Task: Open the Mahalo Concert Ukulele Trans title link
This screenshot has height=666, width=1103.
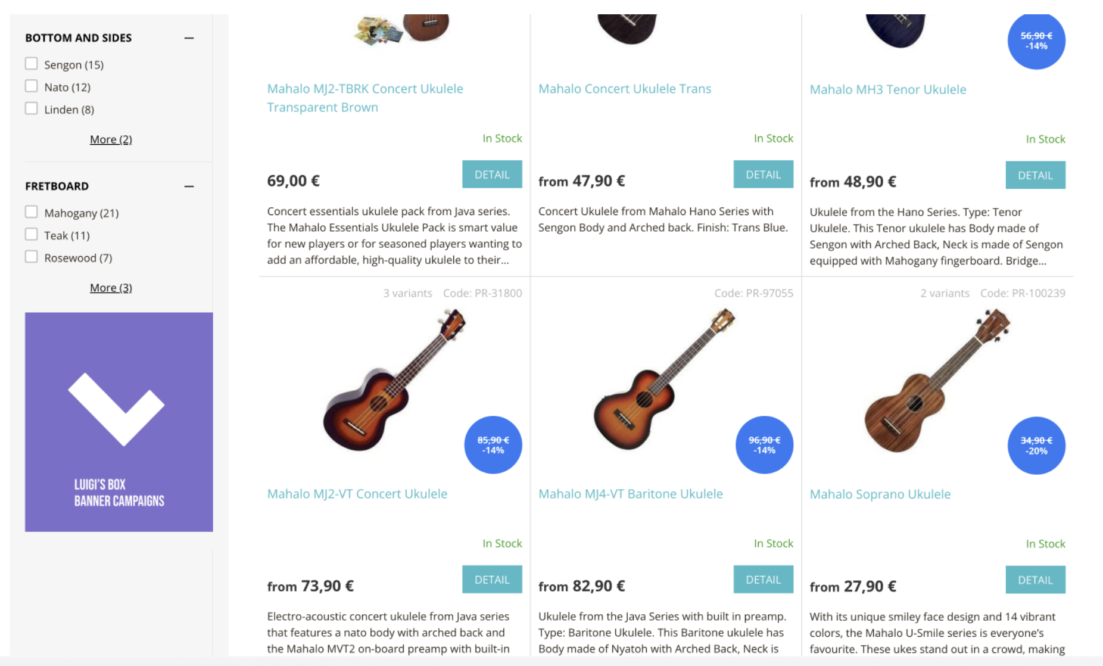Action: tap(624, 89)
